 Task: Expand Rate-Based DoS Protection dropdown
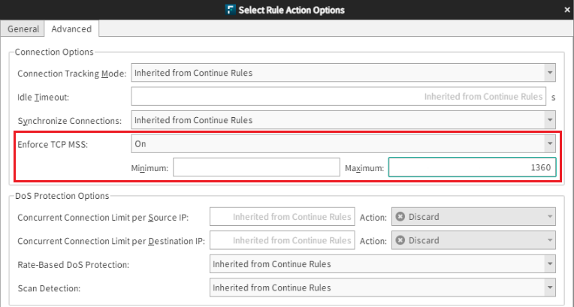pos(382,264)
